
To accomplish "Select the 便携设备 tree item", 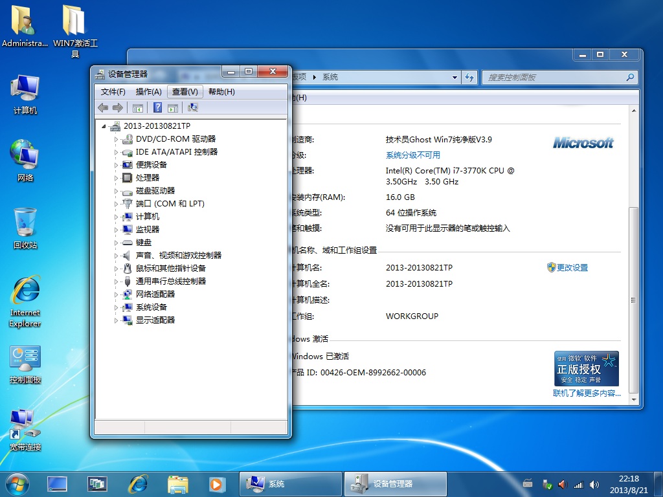I will coord(151,165).
